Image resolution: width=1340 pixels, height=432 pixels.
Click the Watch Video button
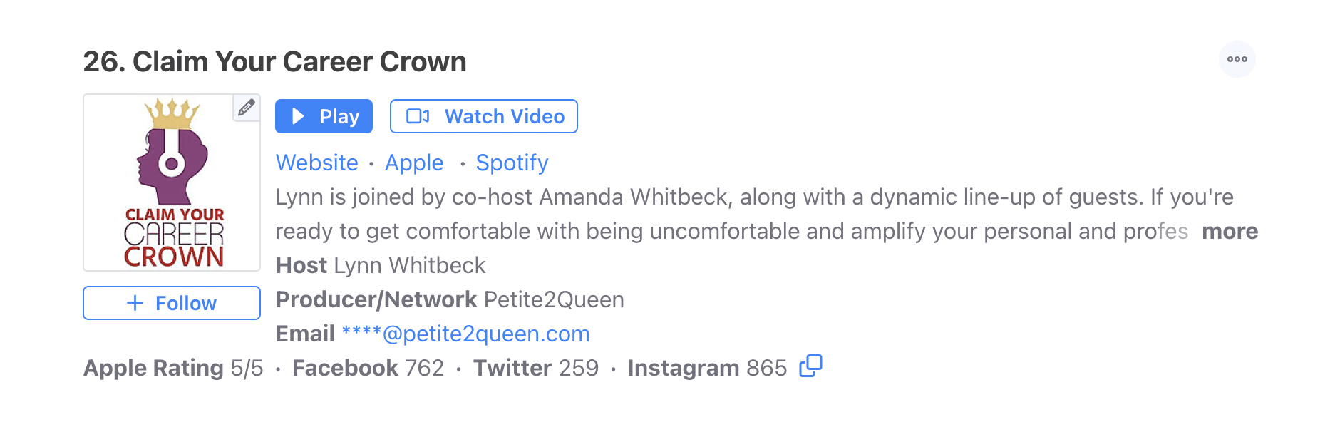(483, 116)
